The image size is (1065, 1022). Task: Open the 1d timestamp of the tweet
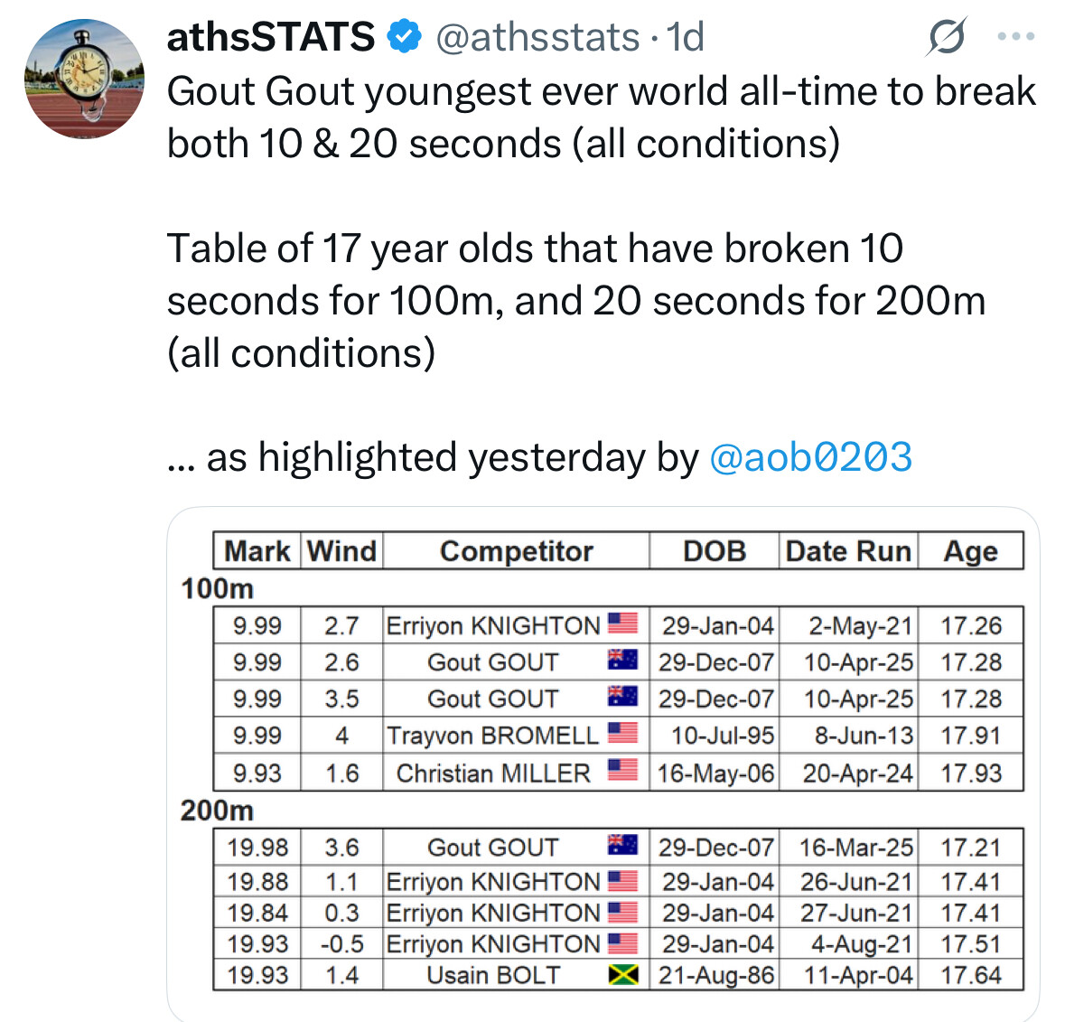(685, 37)
